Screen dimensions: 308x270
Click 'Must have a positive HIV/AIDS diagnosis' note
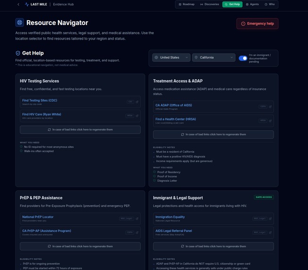pyautogui.click(x=181, y=156)
